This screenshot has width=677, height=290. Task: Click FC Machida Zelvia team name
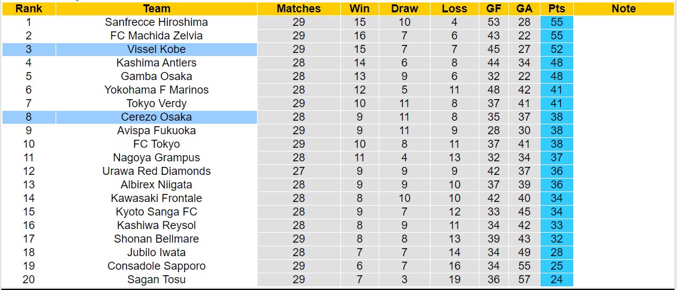coord(156,36)
